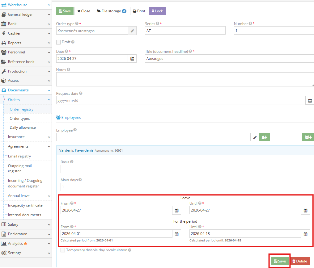Image resolution: width=314 pixels, height=268 pixels.
Task: Show help for Request date
Action: pos(81,93)
